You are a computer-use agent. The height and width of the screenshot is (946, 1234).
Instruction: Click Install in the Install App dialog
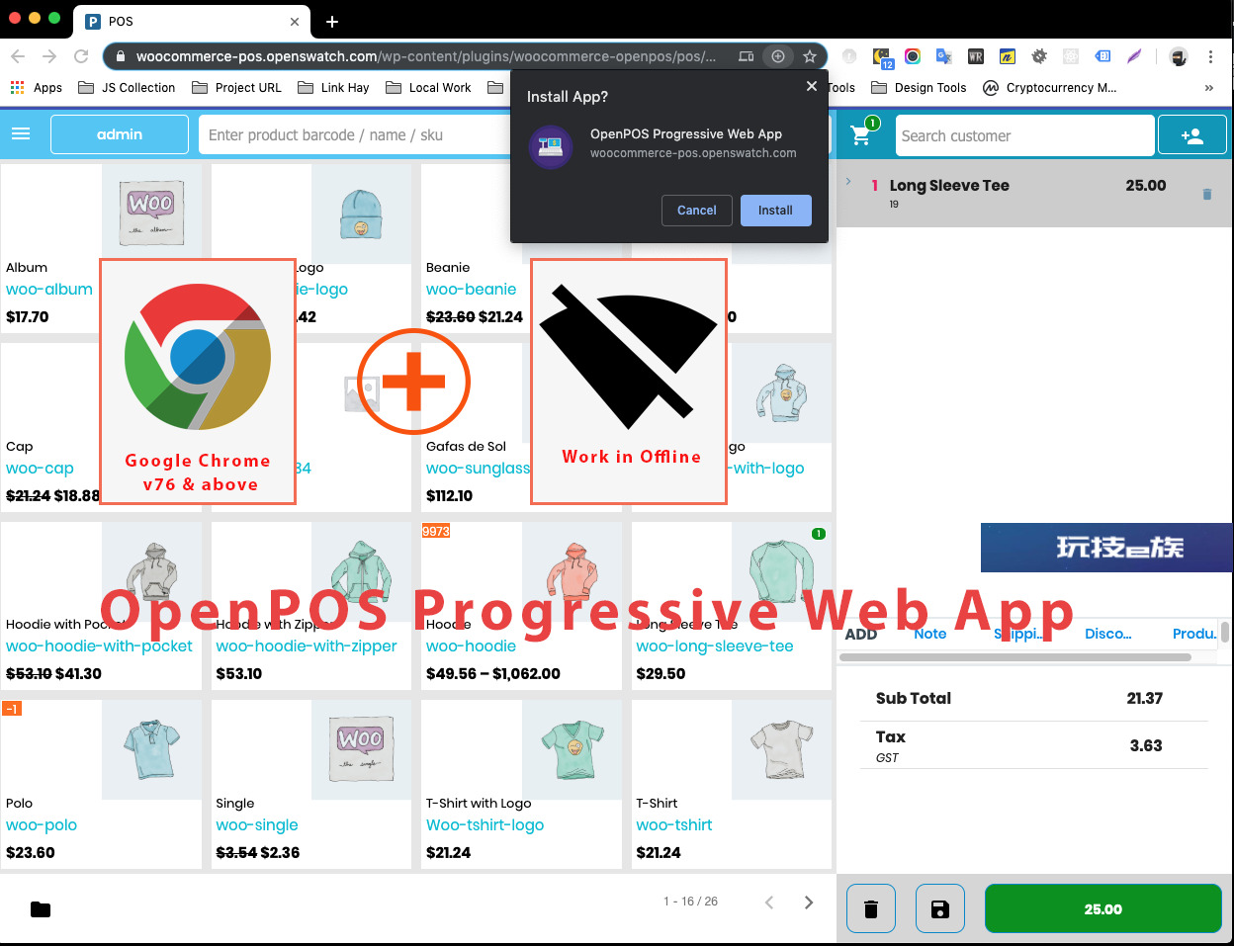[776, 211]
